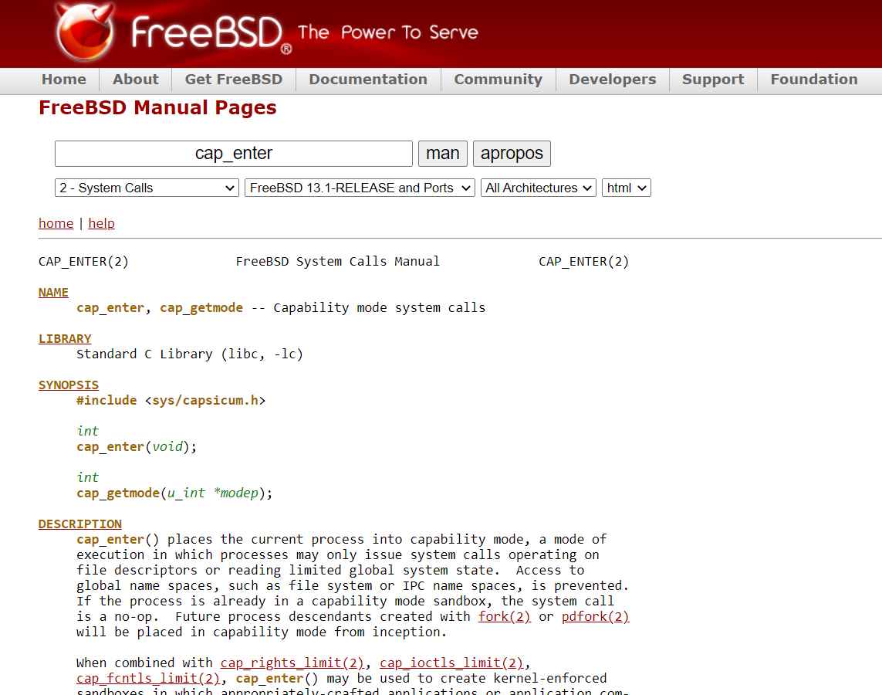Viewport: 882px width, 695px height.
Task: Open the cap_rights_limit(2) manual link
Action: [x=292, y=663]
